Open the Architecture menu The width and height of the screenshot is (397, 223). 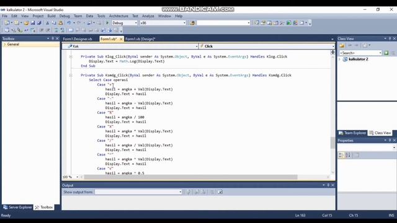[x=118, y=16]
